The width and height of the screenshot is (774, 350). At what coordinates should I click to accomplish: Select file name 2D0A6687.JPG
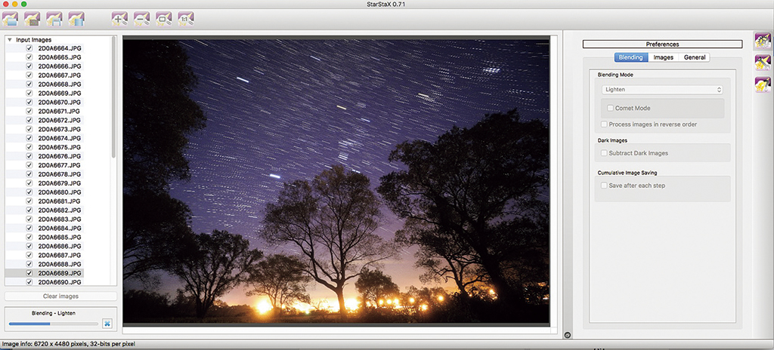click(60, 255)
